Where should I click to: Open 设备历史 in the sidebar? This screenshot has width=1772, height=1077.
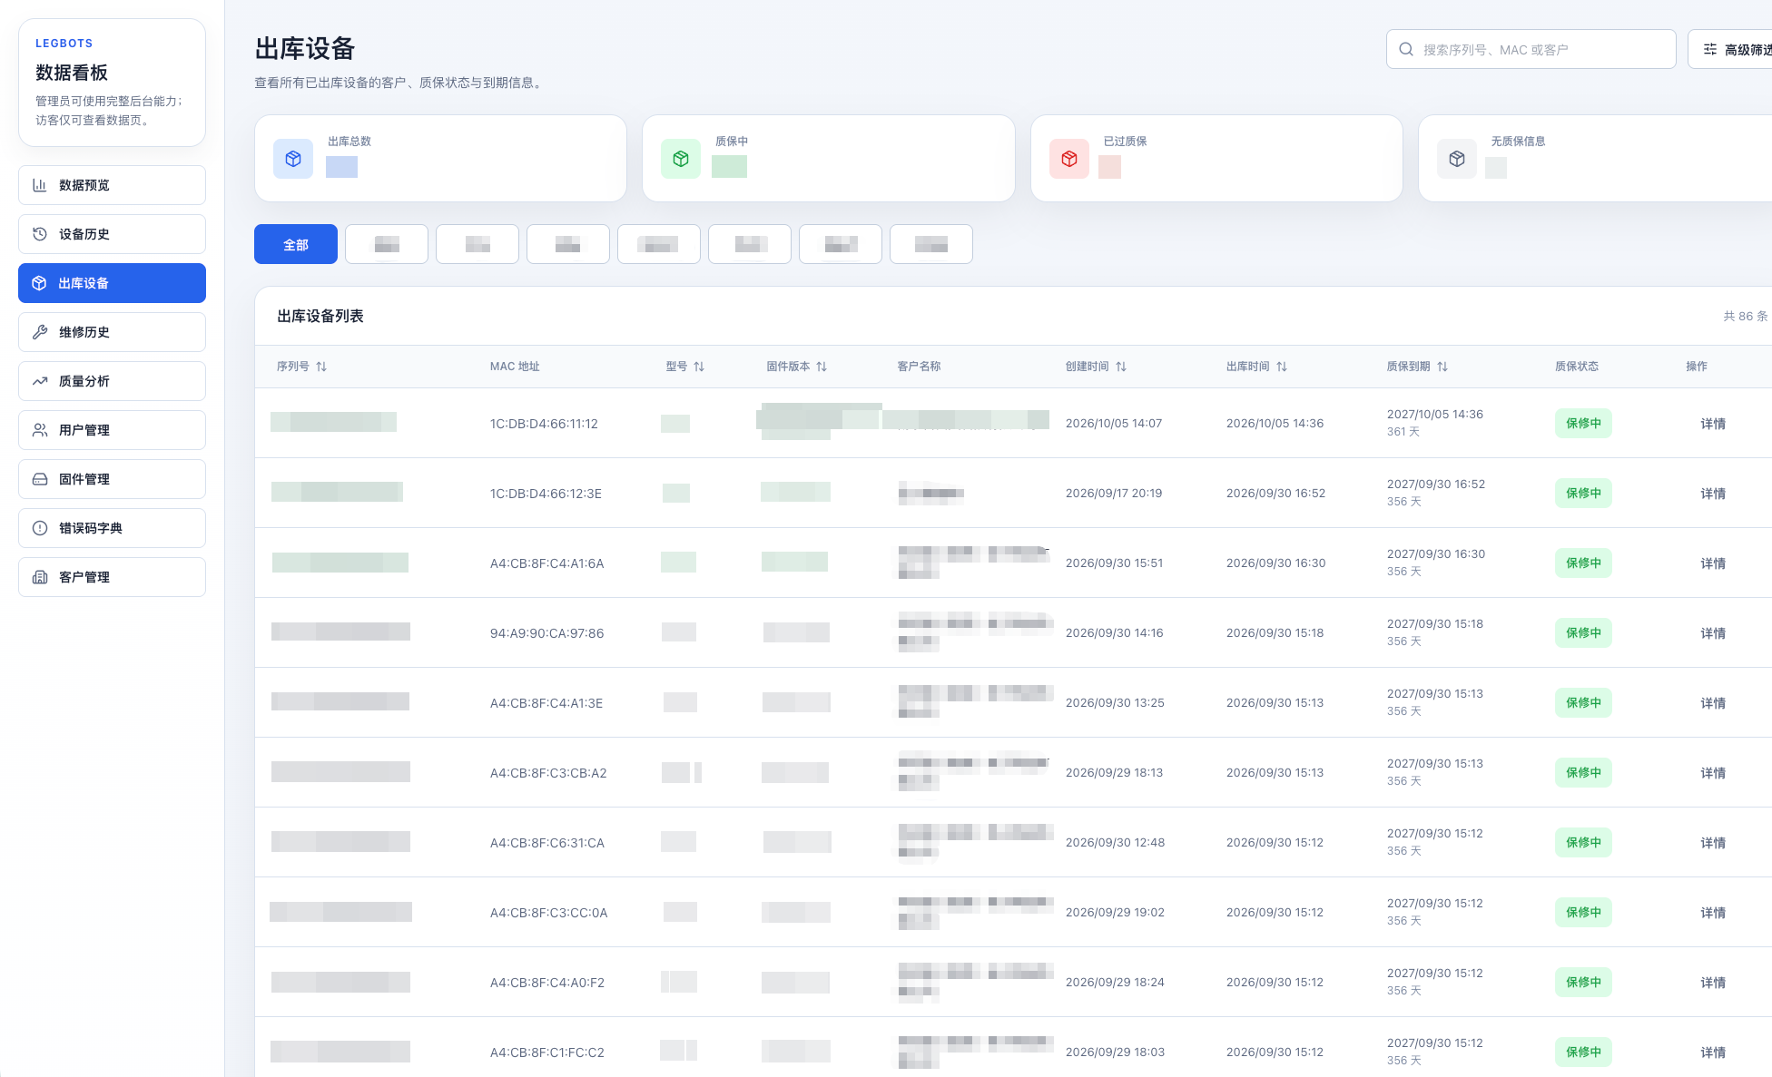112,234
